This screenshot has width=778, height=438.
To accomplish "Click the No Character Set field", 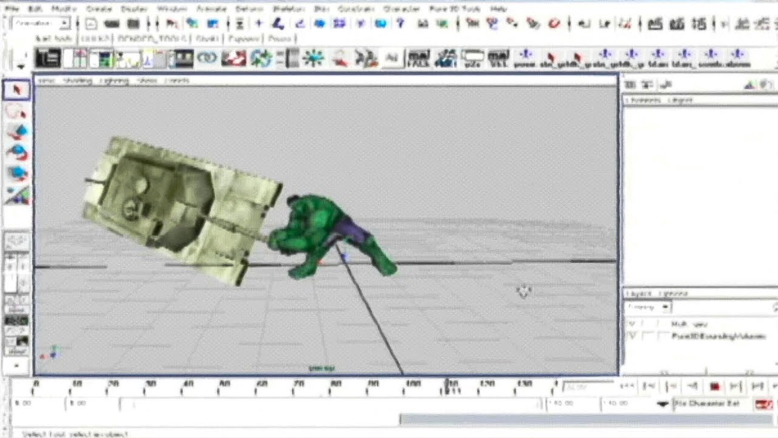I will tap(712, 404).
